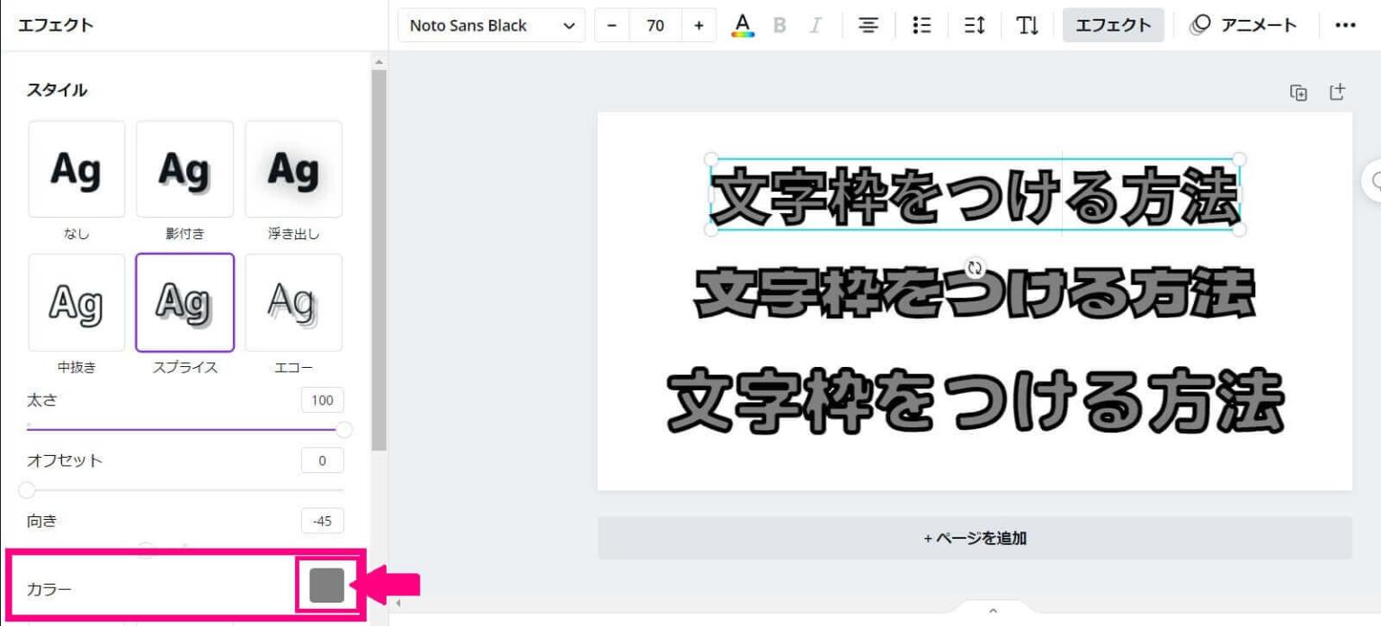Screen dimensions: 1381x626
Task: Expand the bottom panel chevron
Action: 993,612
